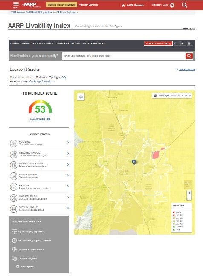Zoom out the map with minus button

[x=189, y=198]
